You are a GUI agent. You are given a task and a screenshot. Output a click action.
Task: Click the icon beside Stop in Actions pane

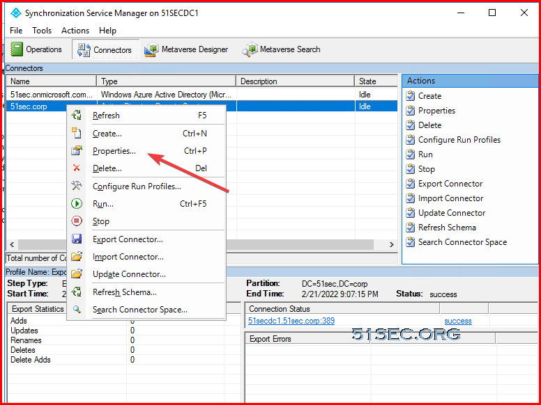(x=411, y=169)
